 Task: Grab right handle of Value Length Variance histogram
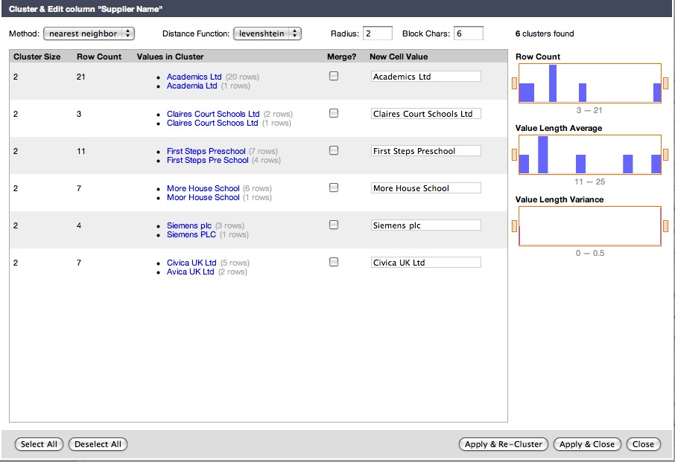click(x=665, y=226)
